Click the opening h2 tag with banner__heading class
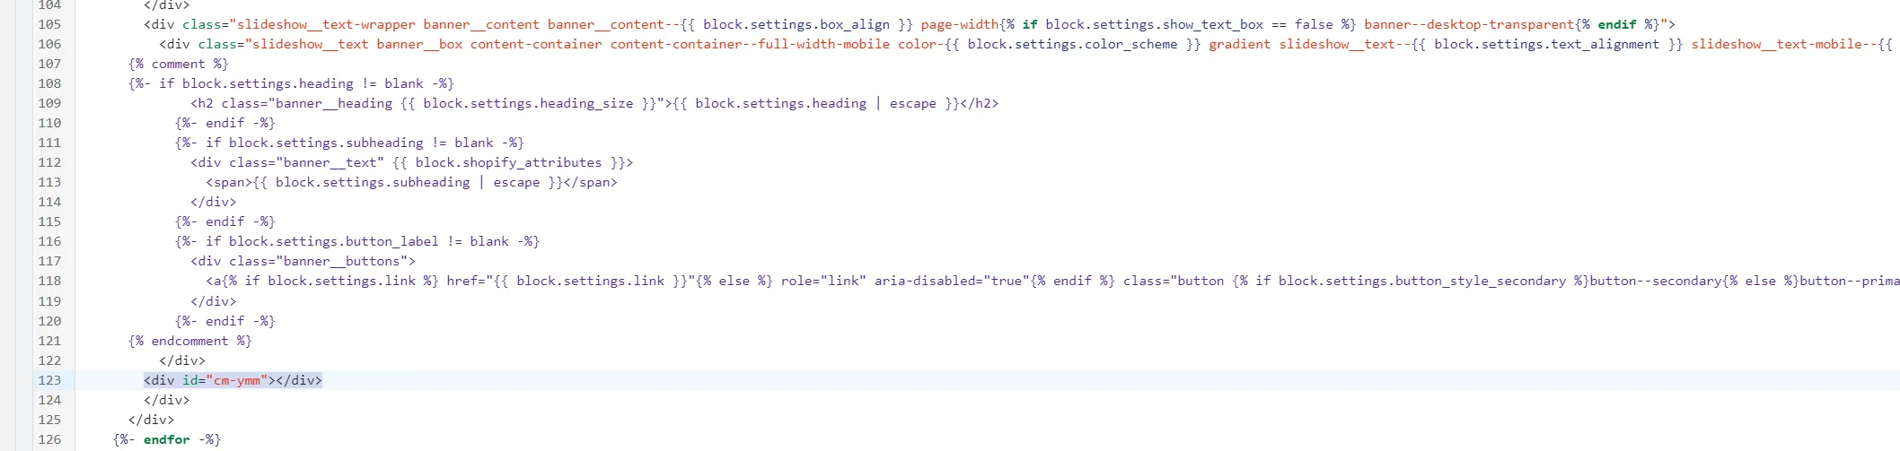The height and width of the screenshot is (451, 1900). click(202, 103)
